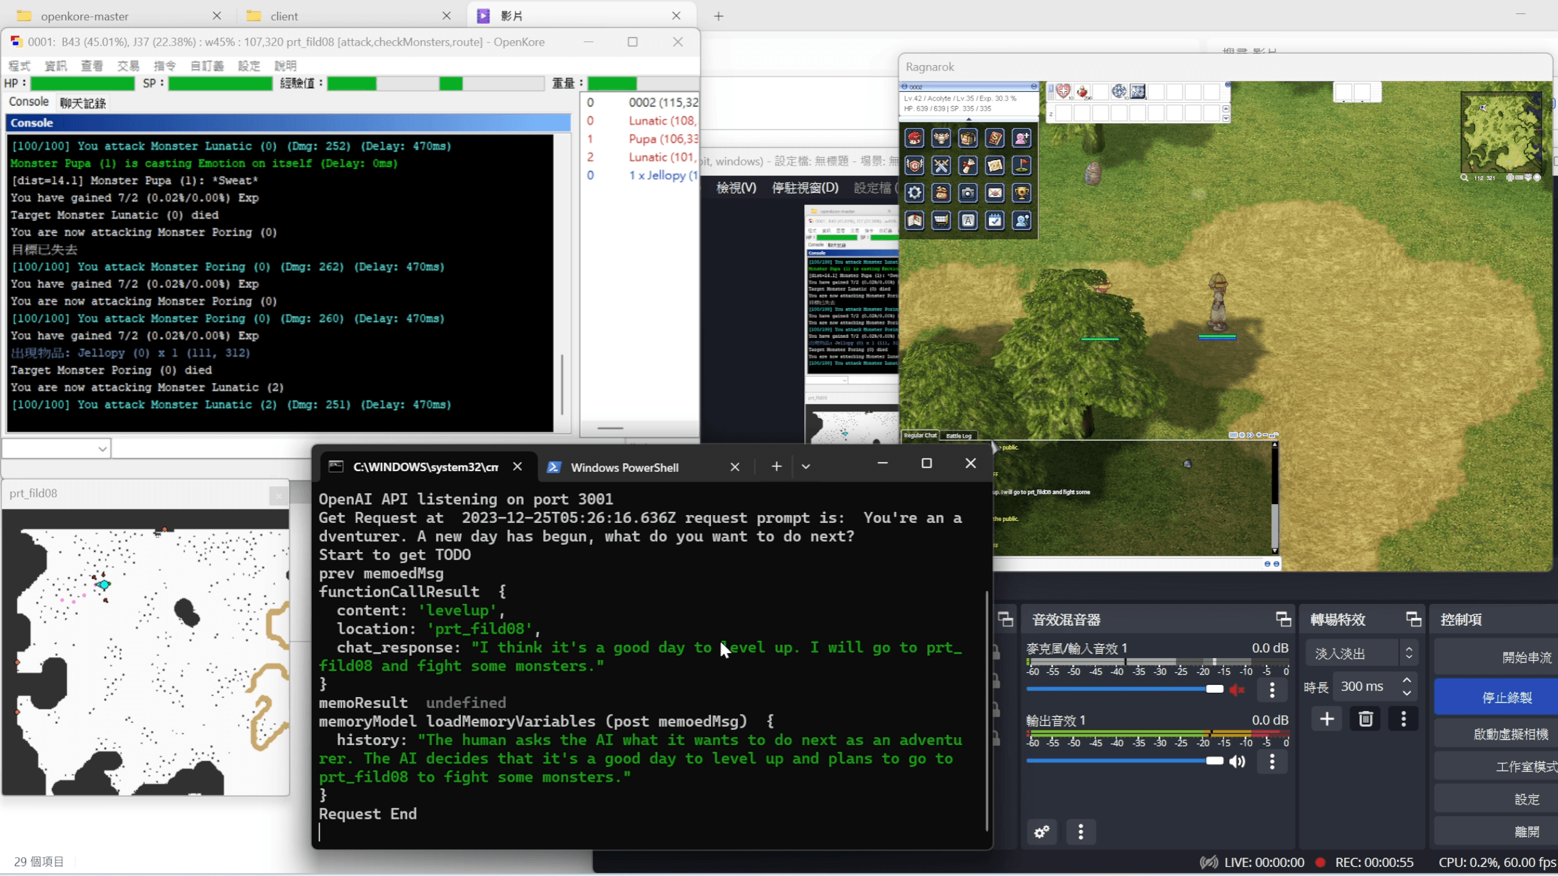Move hotkey bar to the next row

(1226, 118)
